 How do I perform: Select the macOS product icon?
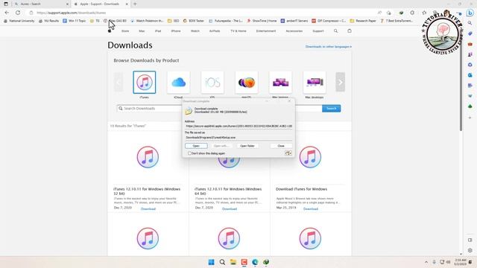tap(247, 83)
